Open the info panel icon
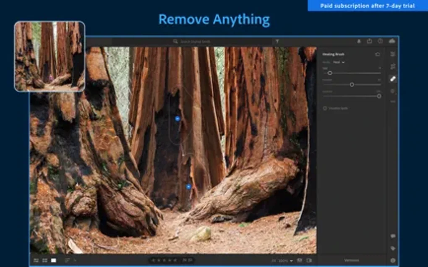This screenshot has width=428, height=267. tap(393, 260)
